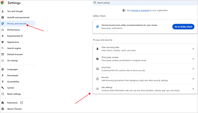The height and width of the screenshot is (113, 198).
Task: Expand the Security row arrow
Action: point(193,79)
